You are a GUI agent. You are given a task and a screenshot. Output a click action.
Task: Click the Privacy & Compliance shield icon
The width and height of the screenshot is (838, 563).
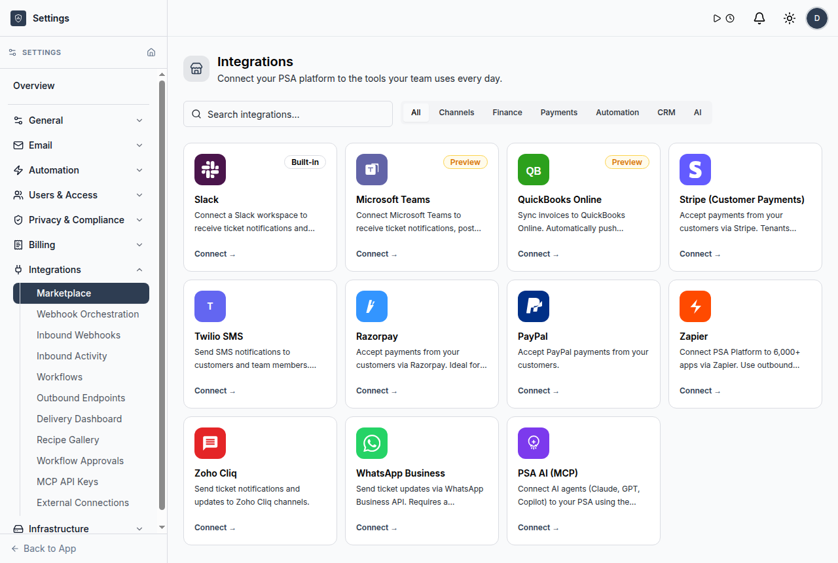coord(18,220)
